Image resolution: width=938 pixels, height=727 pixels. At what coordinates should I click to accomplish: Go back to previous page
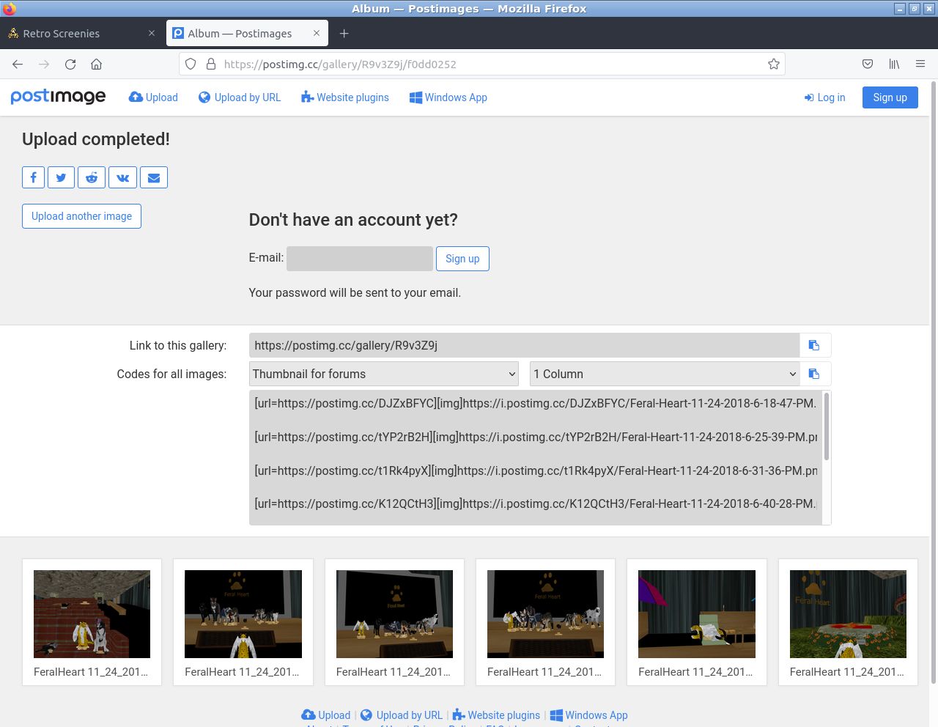coord(18,64)
